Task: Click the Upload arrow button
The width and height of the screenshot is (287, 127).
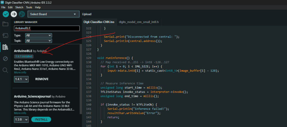Action: tap(14, 14)
